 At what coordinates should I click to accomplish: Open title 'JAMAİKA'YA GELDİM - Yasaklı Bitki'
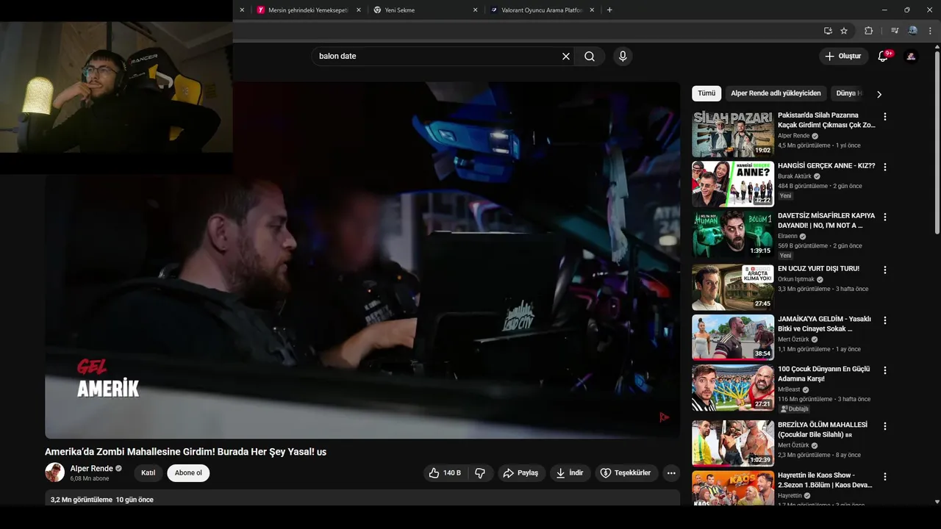[x=824, y=324]
